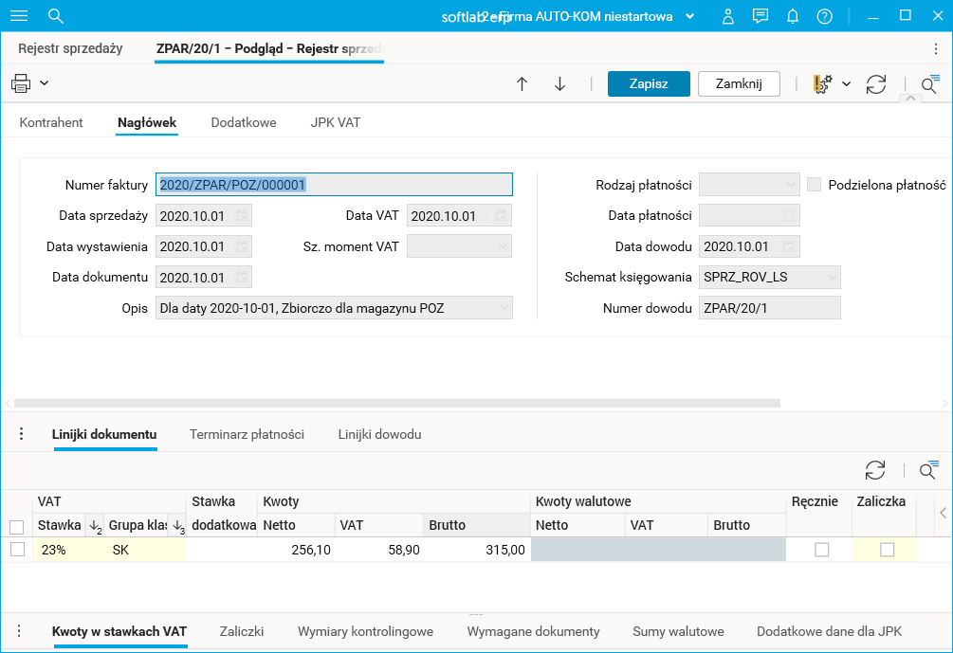Open the Rejestr sprzedaży tab
The image size is (953, 653).
pos(70,48)
